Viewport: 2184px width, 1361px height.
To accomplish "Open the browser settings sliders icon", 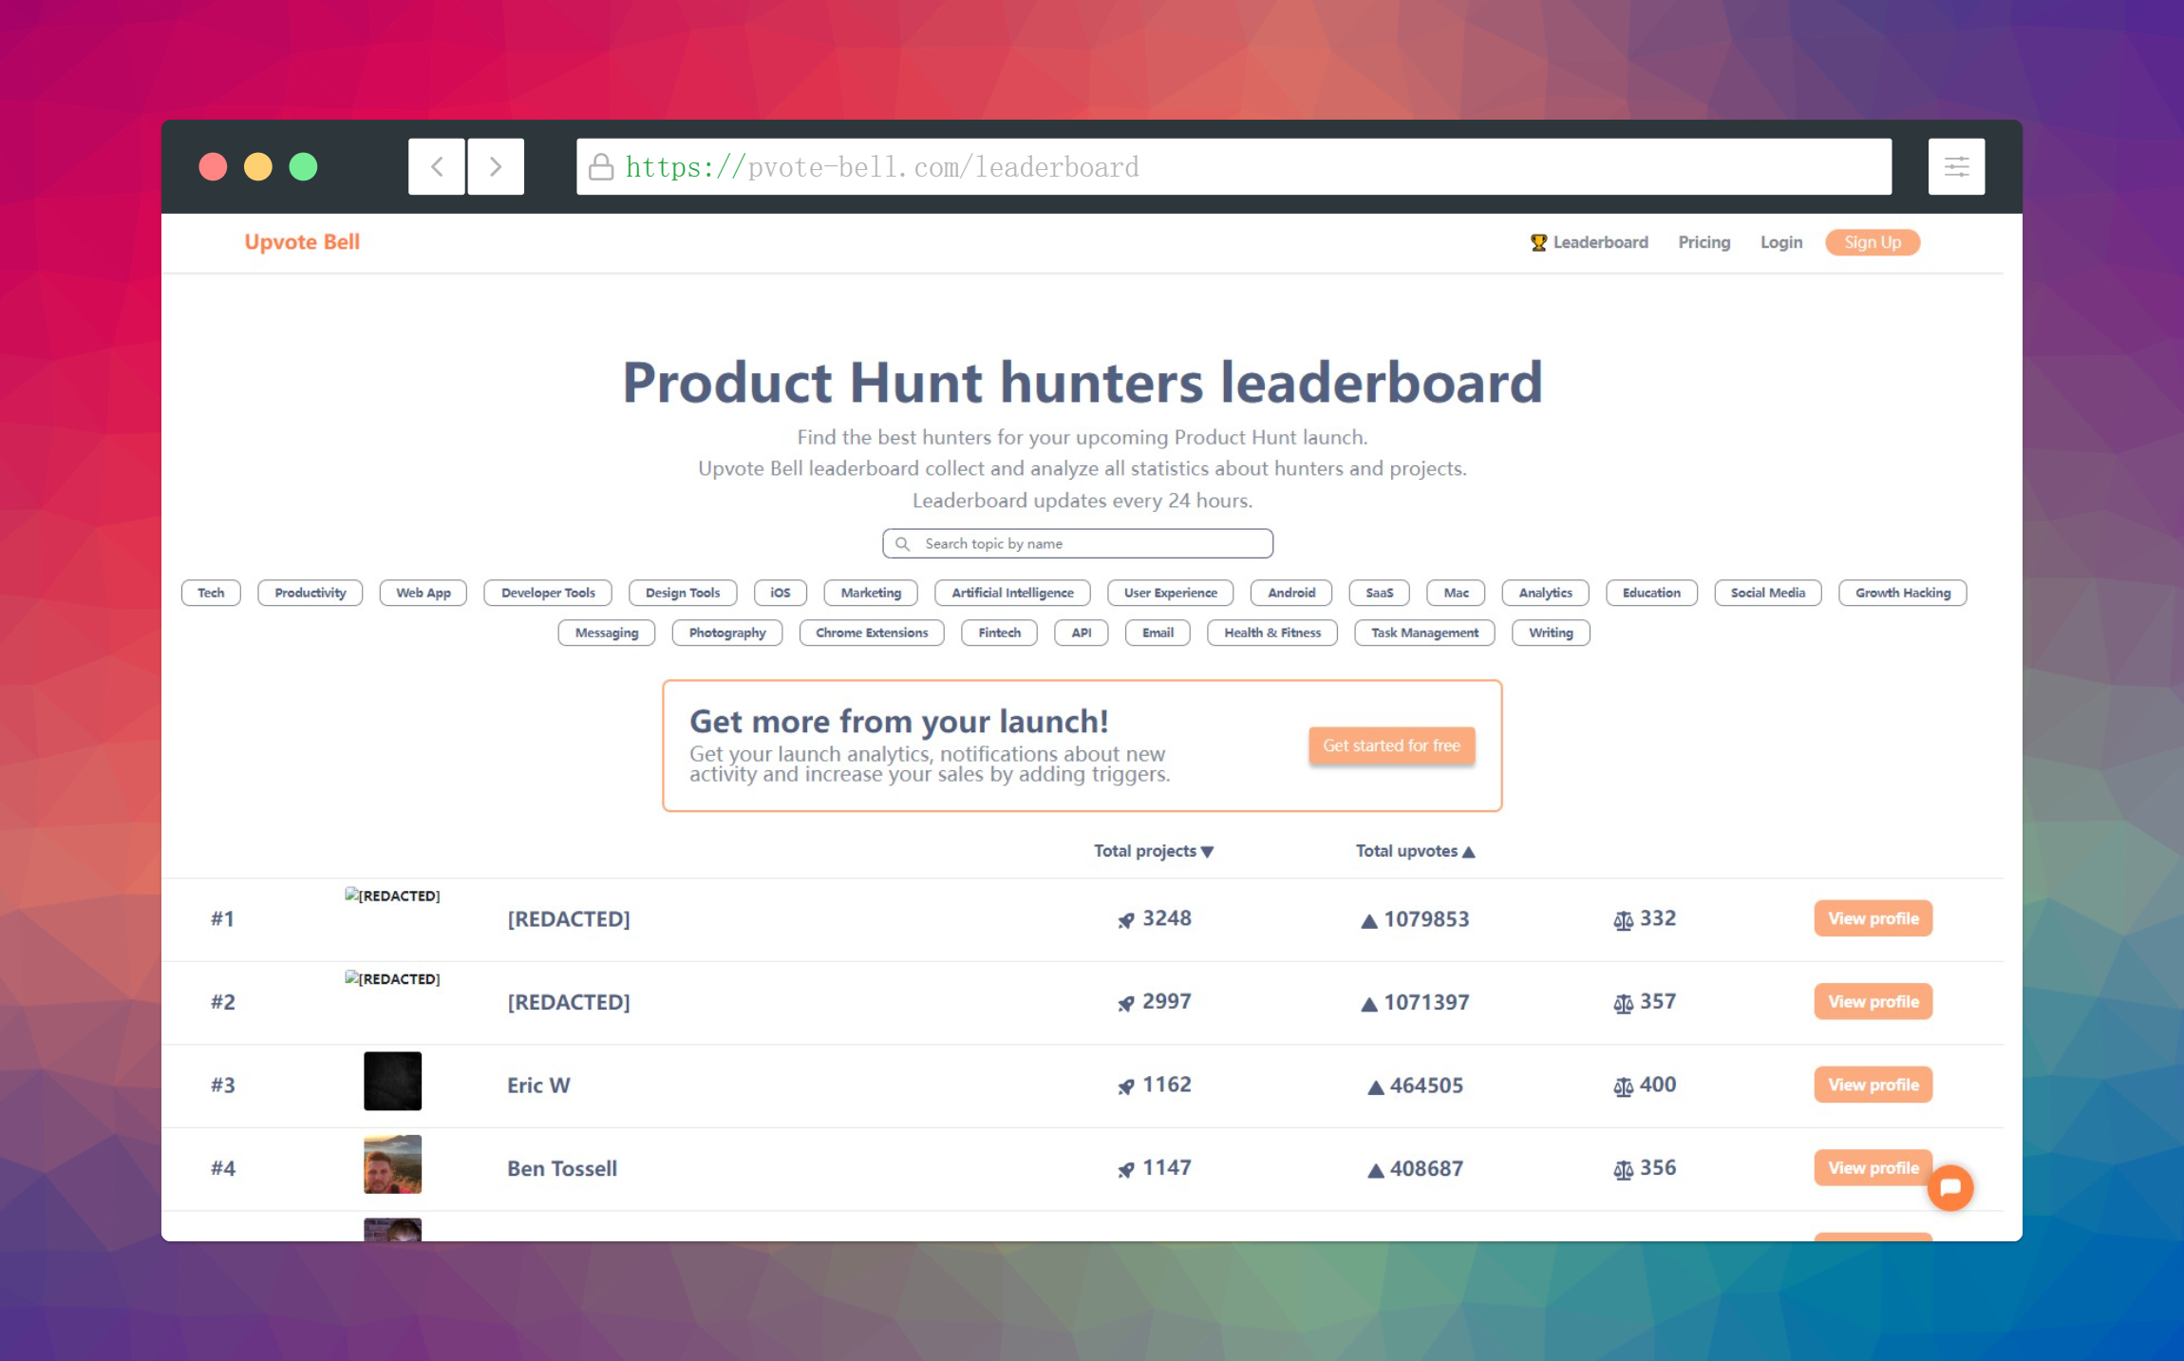I will point(1956,167).
